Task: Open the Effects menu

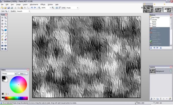Action: click(x=43, y=4)
